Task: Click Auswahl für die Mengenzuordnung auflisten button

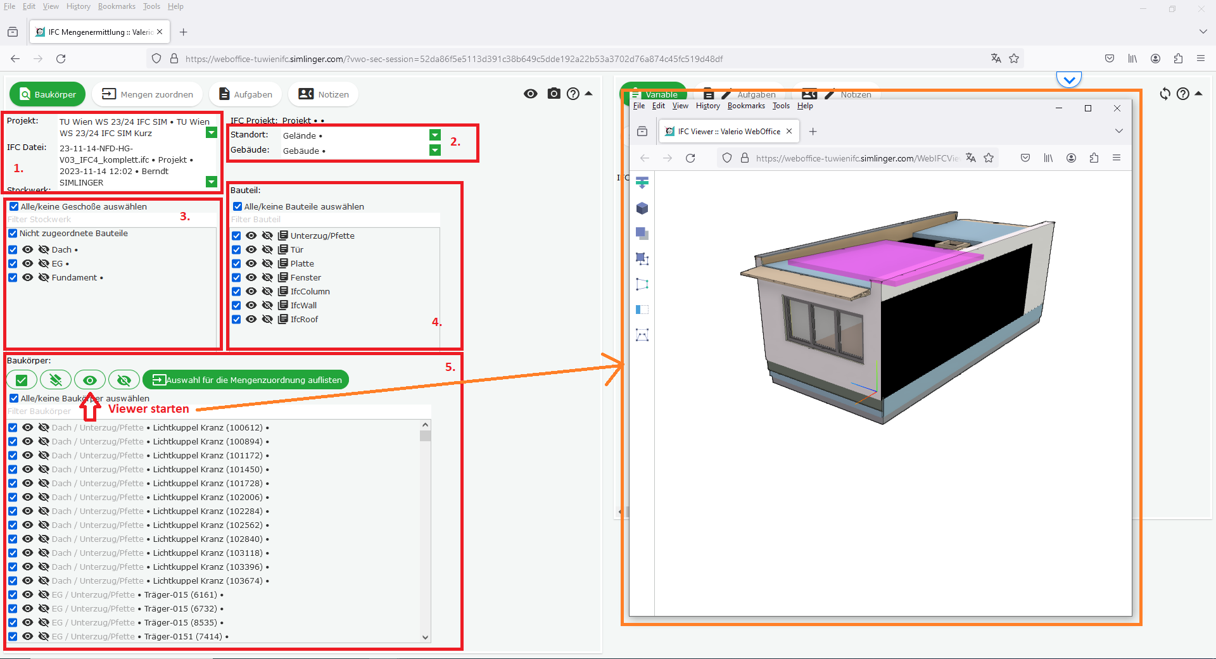Action: click(246, 380)
